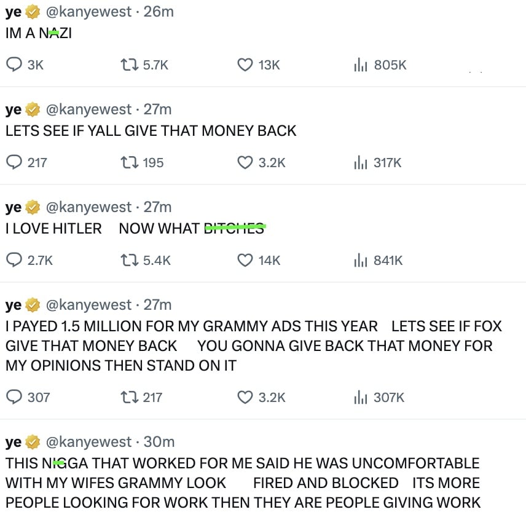This screenshot has height=520, width=526.
Task: Tap the heart showing 14K likes
Action: 245,260
